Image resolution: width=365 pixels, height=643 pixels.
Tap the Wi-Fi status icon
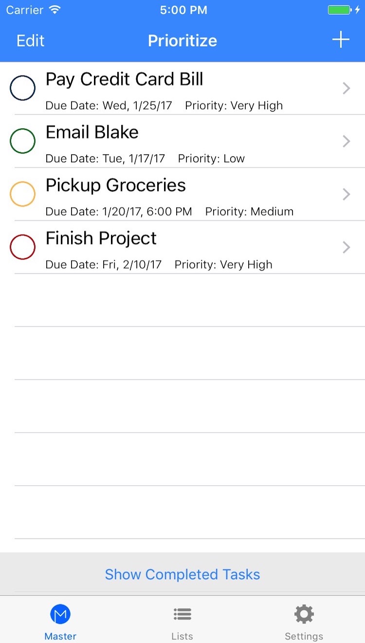click(55, 10)
